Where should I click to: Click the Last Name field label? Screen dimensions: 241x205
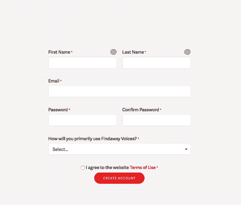click(133, 52)
